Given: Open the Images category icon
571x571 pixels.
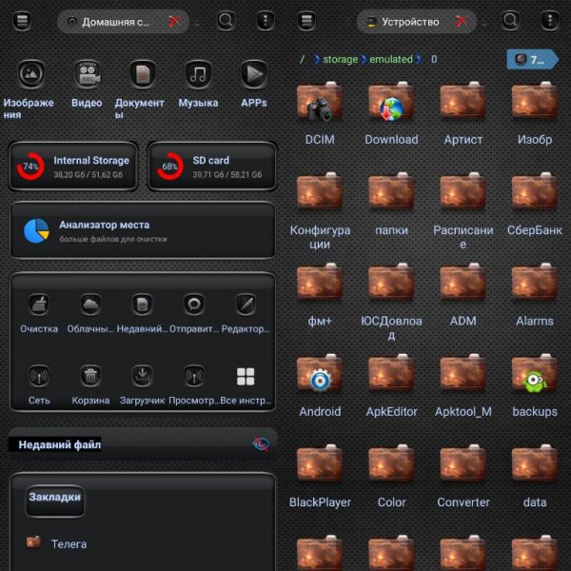Looking at the screenshot, I should pos(31,74).
